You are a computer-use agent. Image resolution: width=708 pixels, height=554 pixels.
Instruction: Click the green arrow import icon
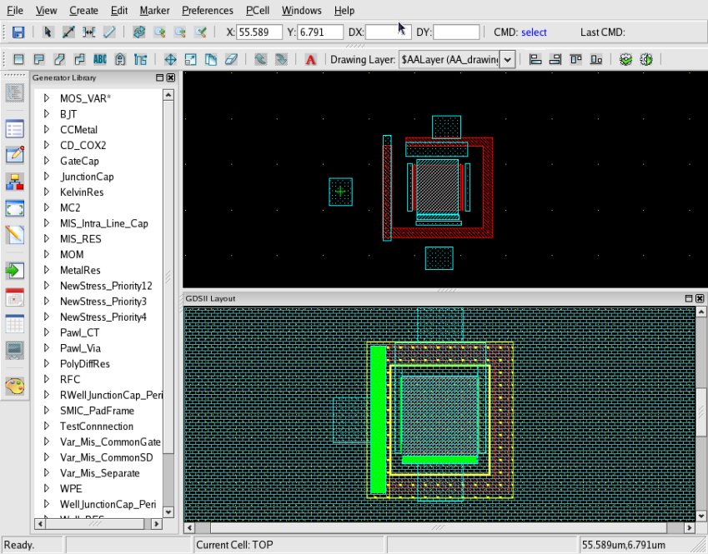[x=15, y=270]
